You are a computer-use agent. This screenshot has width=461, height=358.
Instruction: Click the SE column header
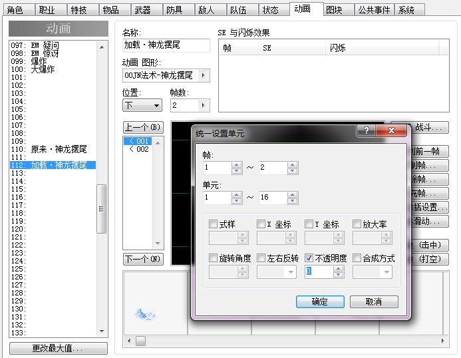pyautogui.click(x=292, y=48)
